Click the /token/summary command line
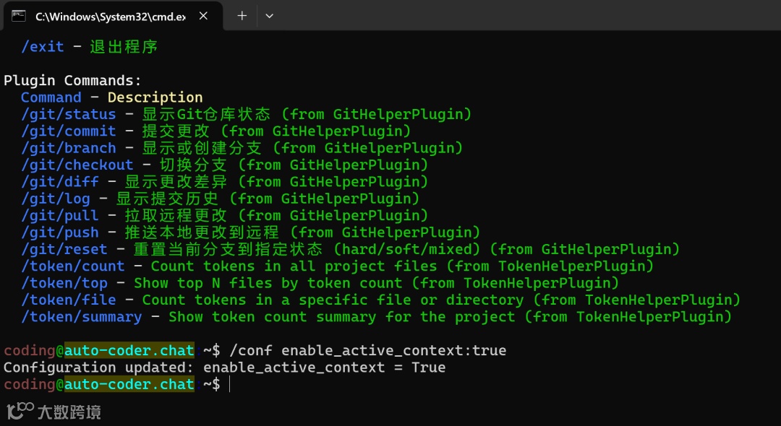 pos(82,317)
